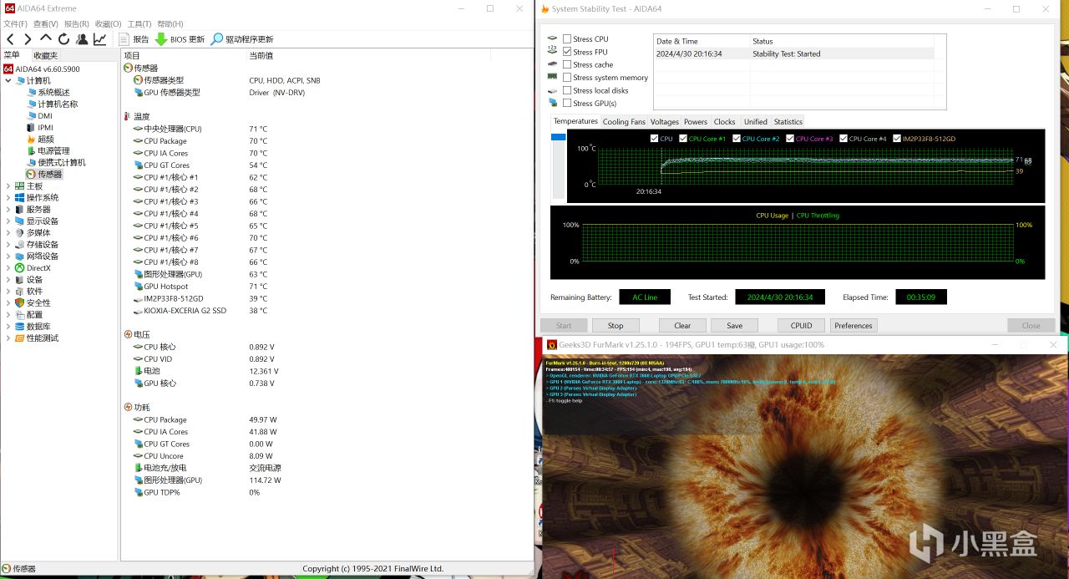Click the Preferences button
This screenshot has width=1069, height=579.
tap(854, 326)
